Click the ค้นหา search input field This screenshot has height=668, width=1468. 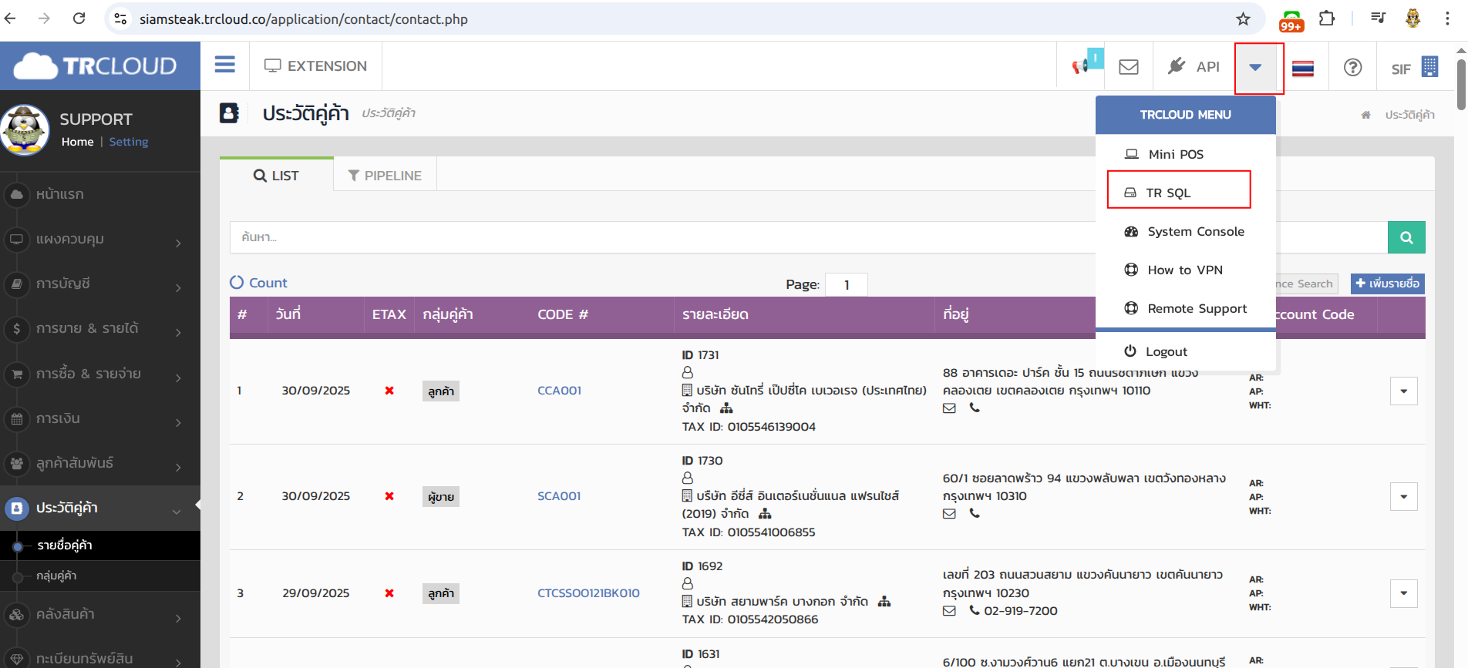click(x=655, y=237)
